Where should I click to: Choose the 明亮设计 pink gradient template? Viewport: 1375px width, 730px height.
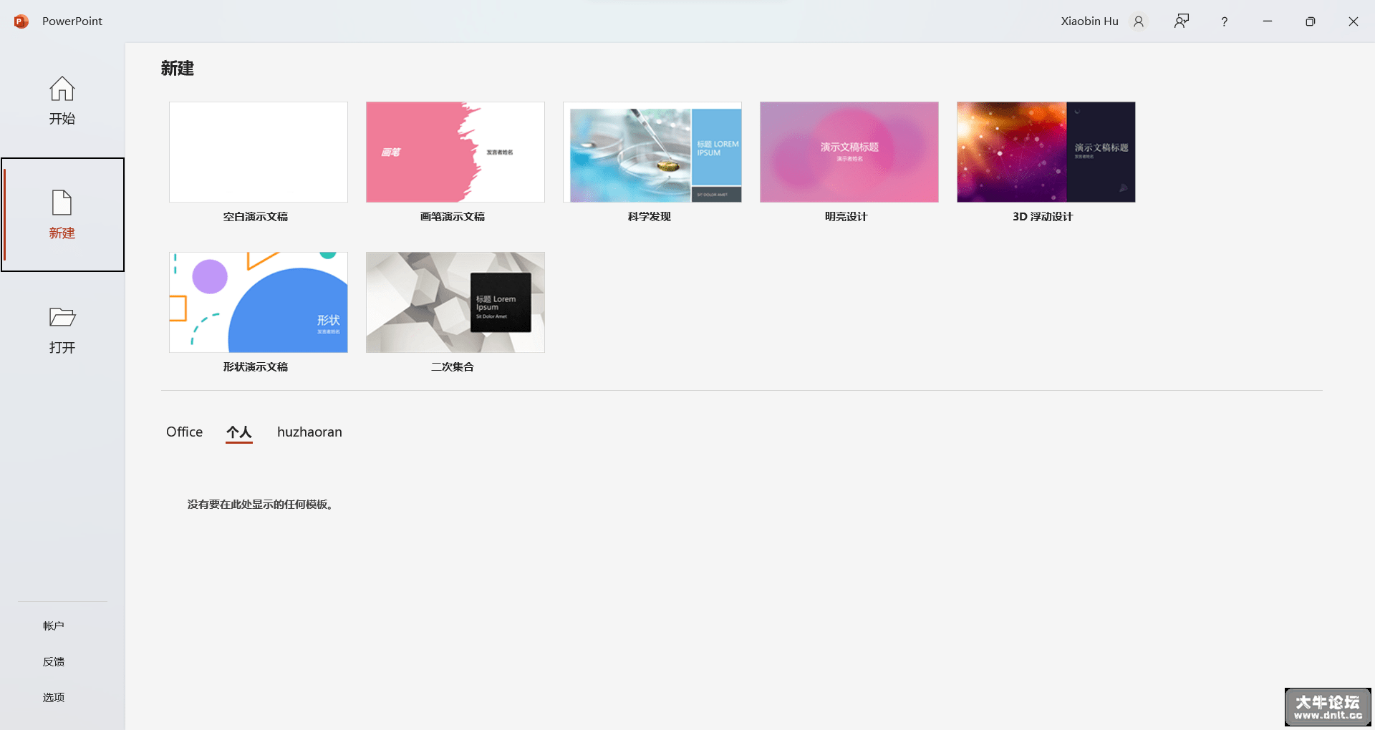(x=849, y=152)
